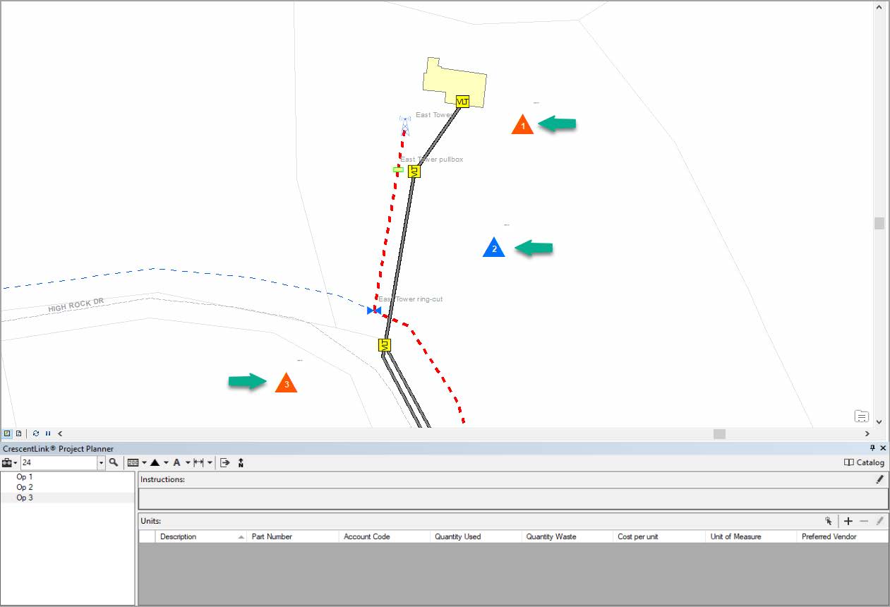Click the export arrow icon on the toolbar
Image resolution: width=890 pixels, height=607 pixels.
(225, 462)
